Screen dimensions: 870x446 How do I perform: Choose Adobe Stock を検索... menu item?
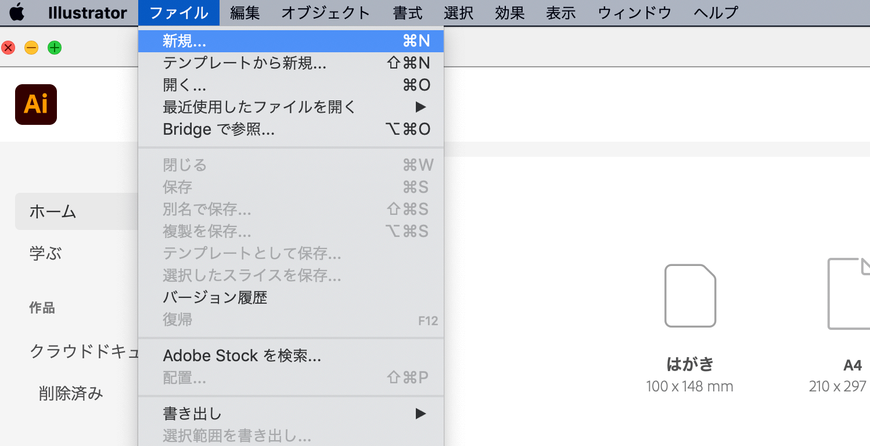point(291,355)
